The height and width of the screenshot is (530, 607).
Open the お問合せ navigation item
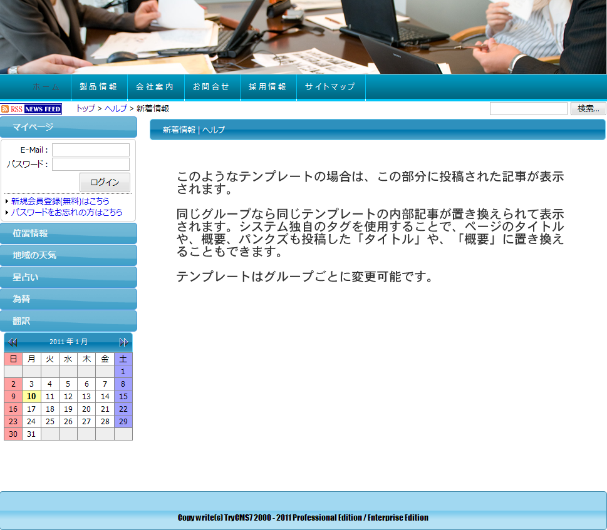212,87
